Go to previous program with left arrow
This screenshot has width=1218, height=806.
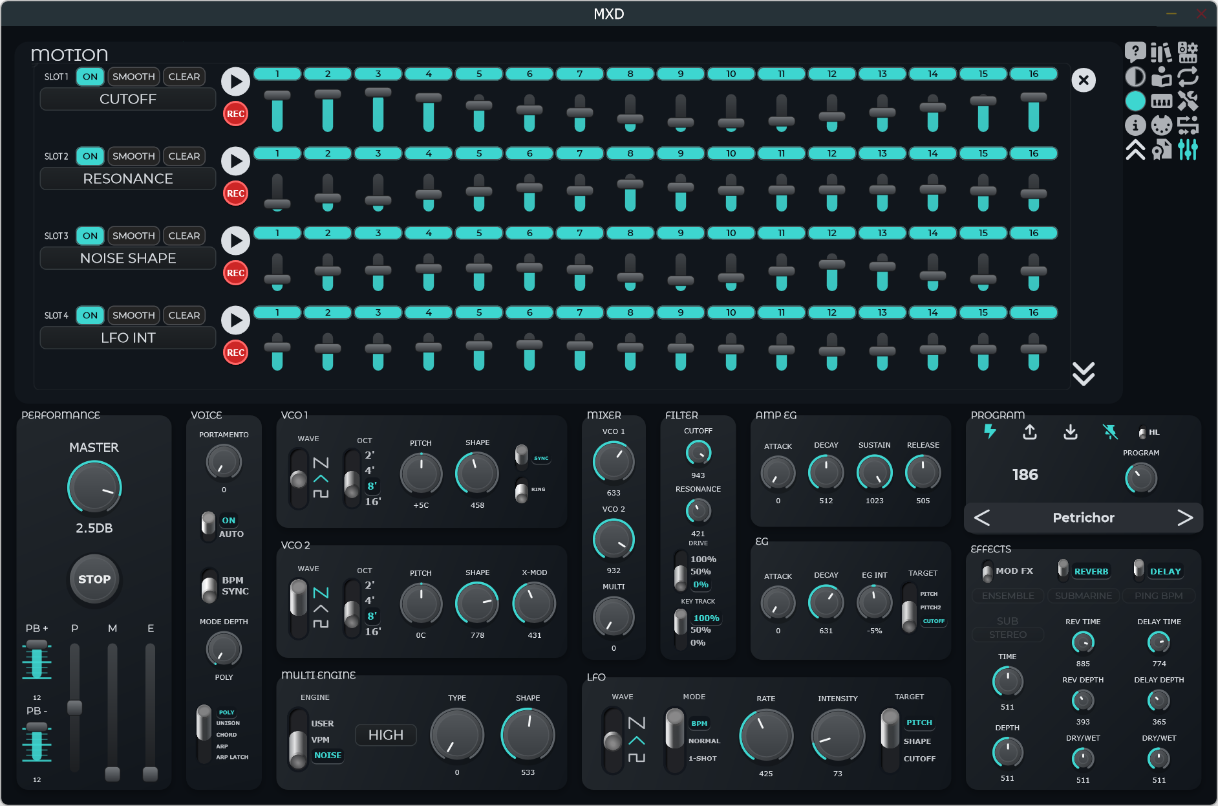[982, 517]
